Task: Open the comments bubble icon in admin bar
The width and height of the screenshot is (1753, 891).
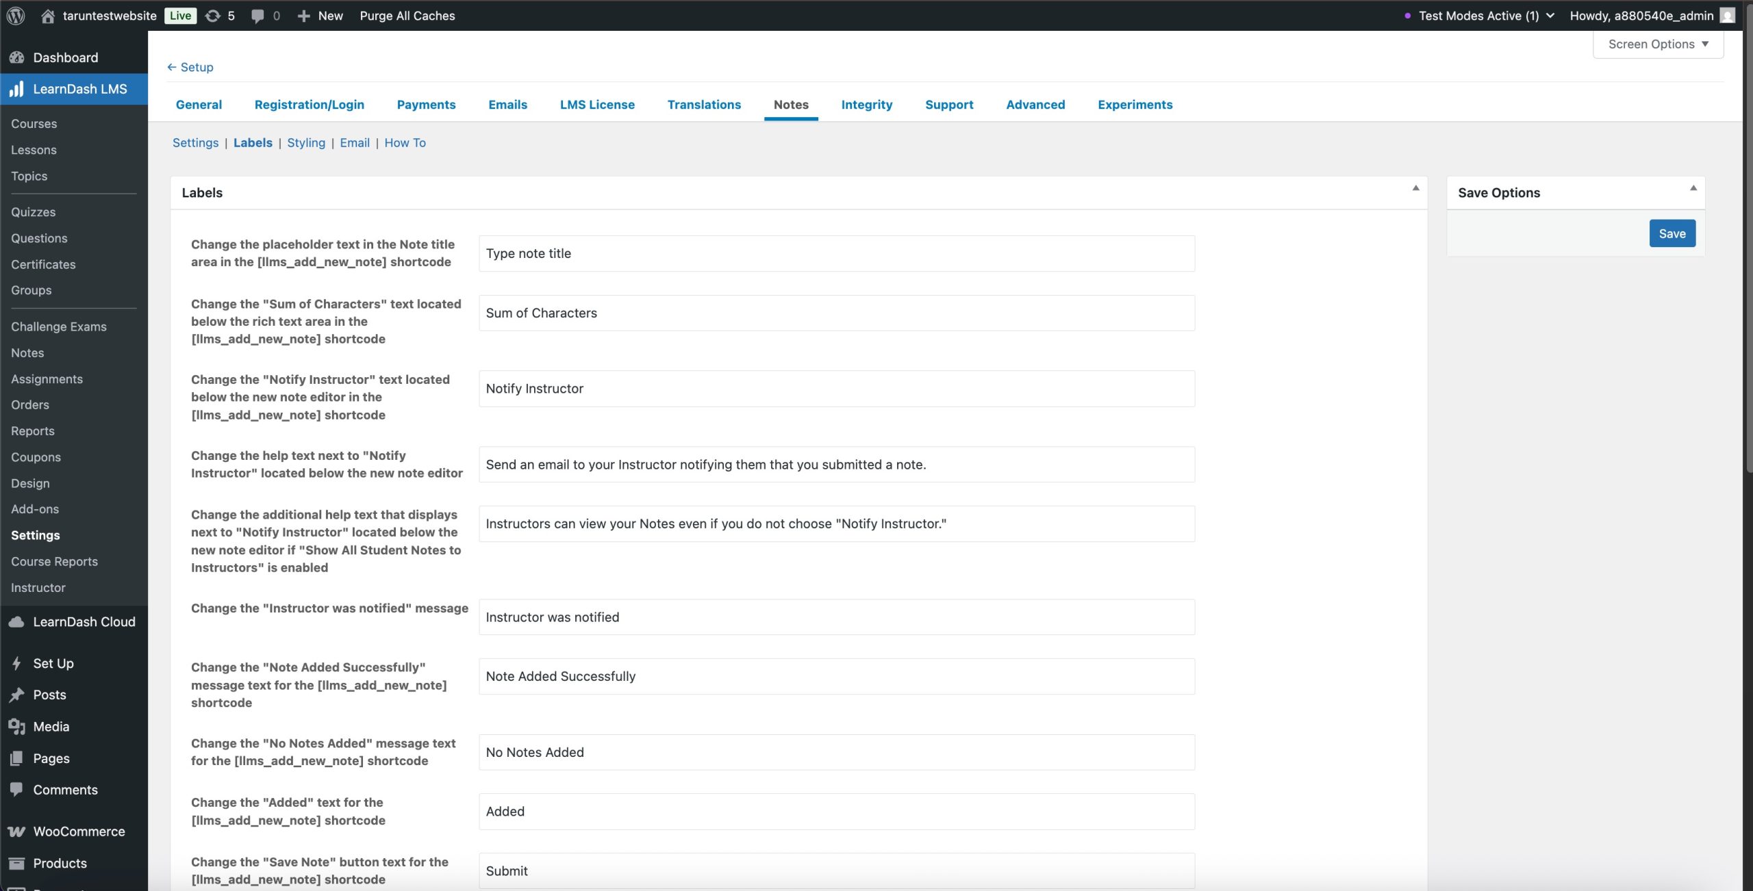Action: (257, 16)
